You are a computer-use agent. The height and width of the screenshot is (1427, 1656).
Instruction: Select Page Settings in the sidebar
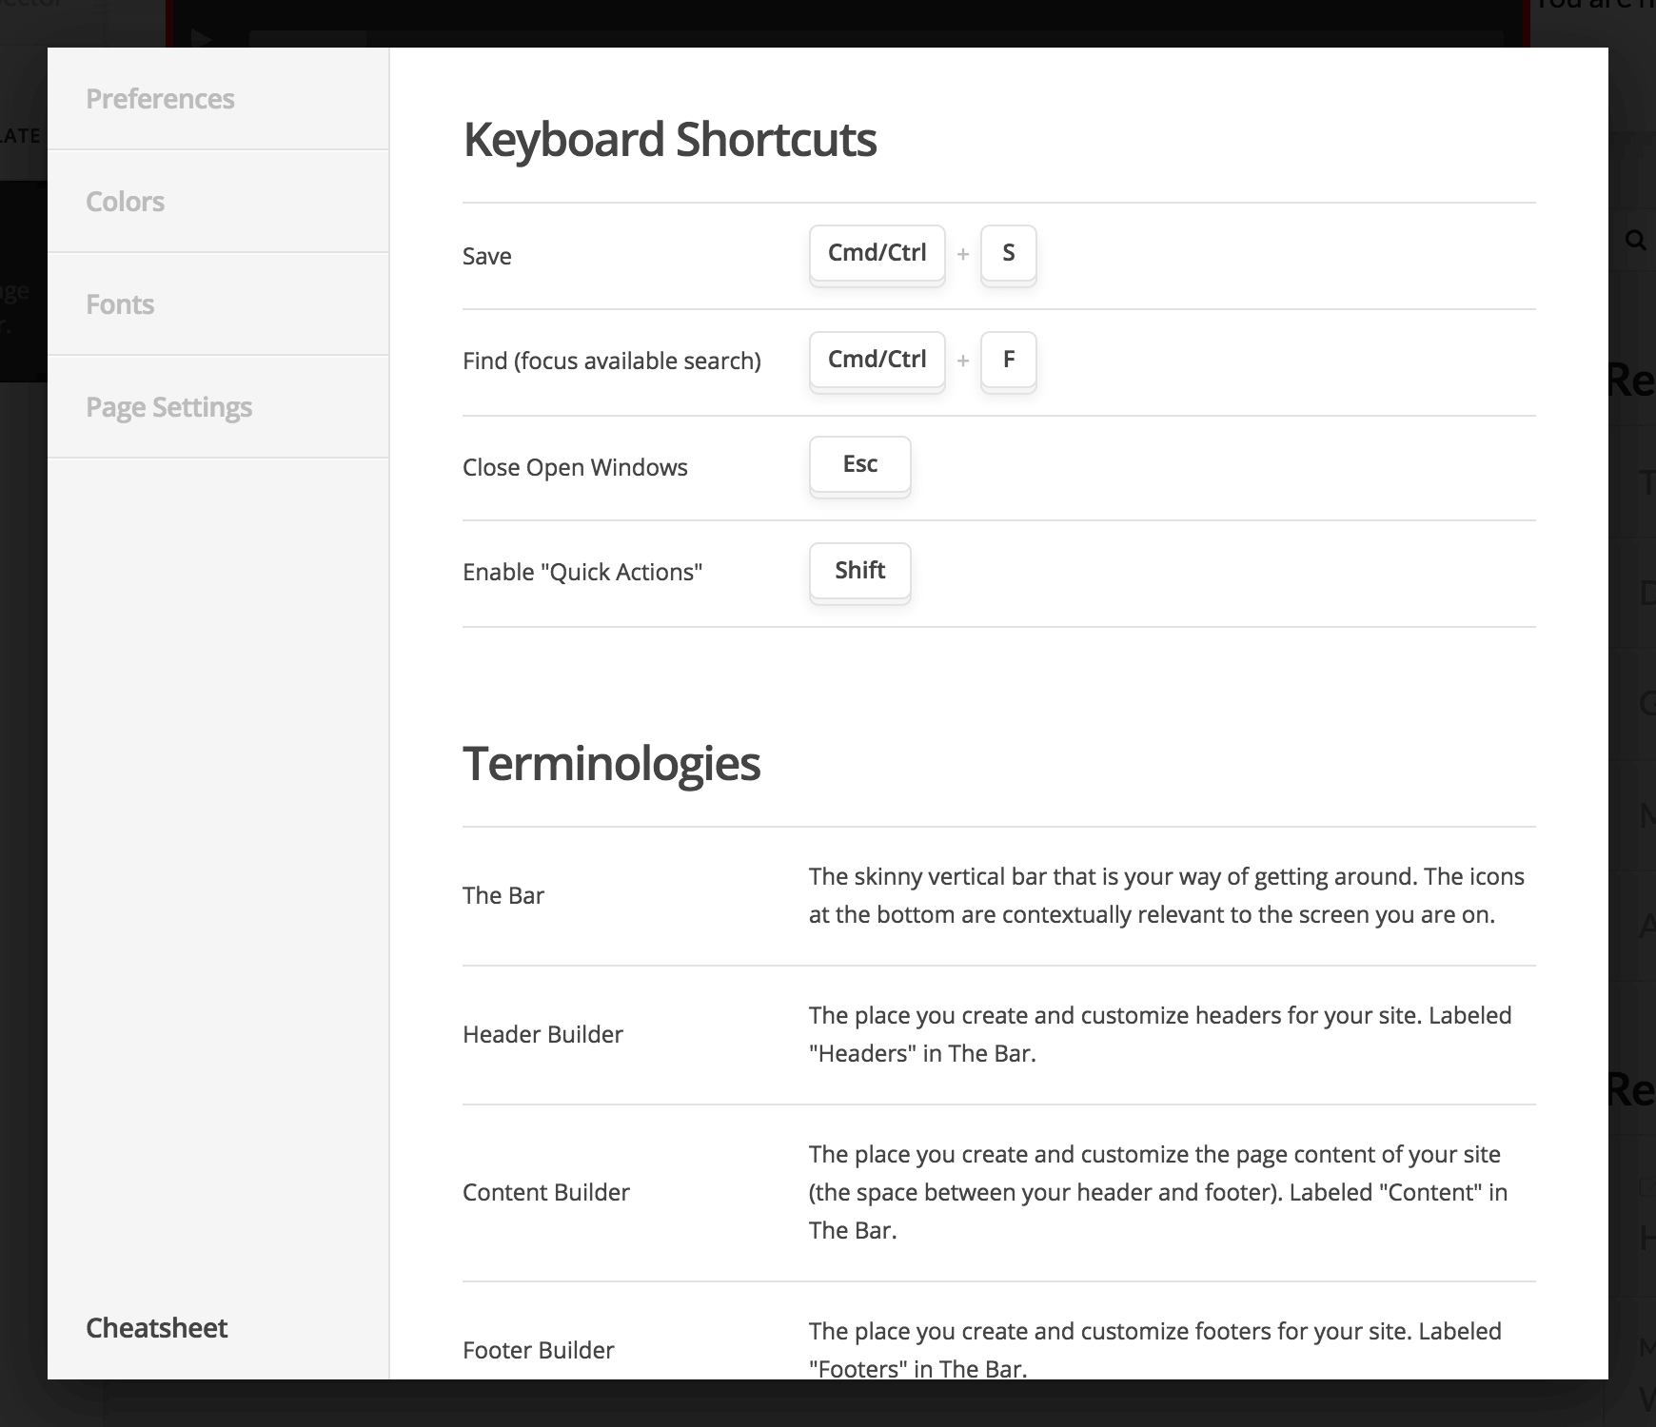tap(169, 407)
